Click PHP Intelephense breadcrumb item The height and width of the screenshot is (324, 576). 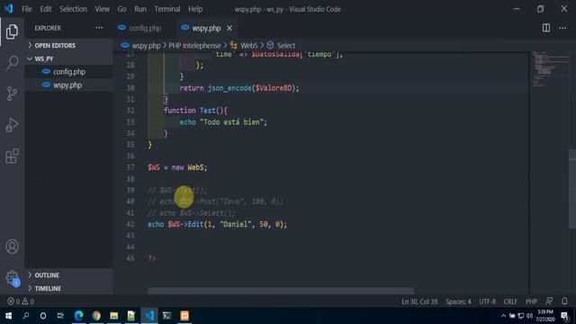[194, 46]
